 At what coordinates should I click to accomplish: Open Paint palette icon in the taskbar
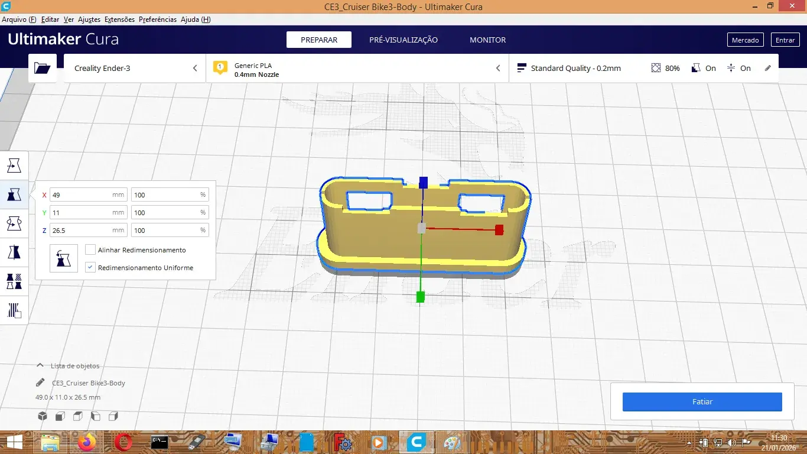[x=453, y=442]
